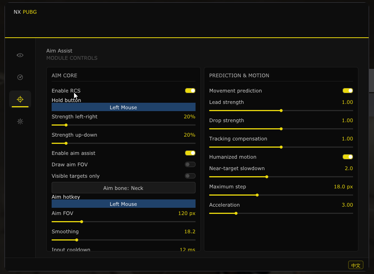The image size is (374, 274).
Task: Open the gear settings sidebar section
Action: (x=20, y=121)
